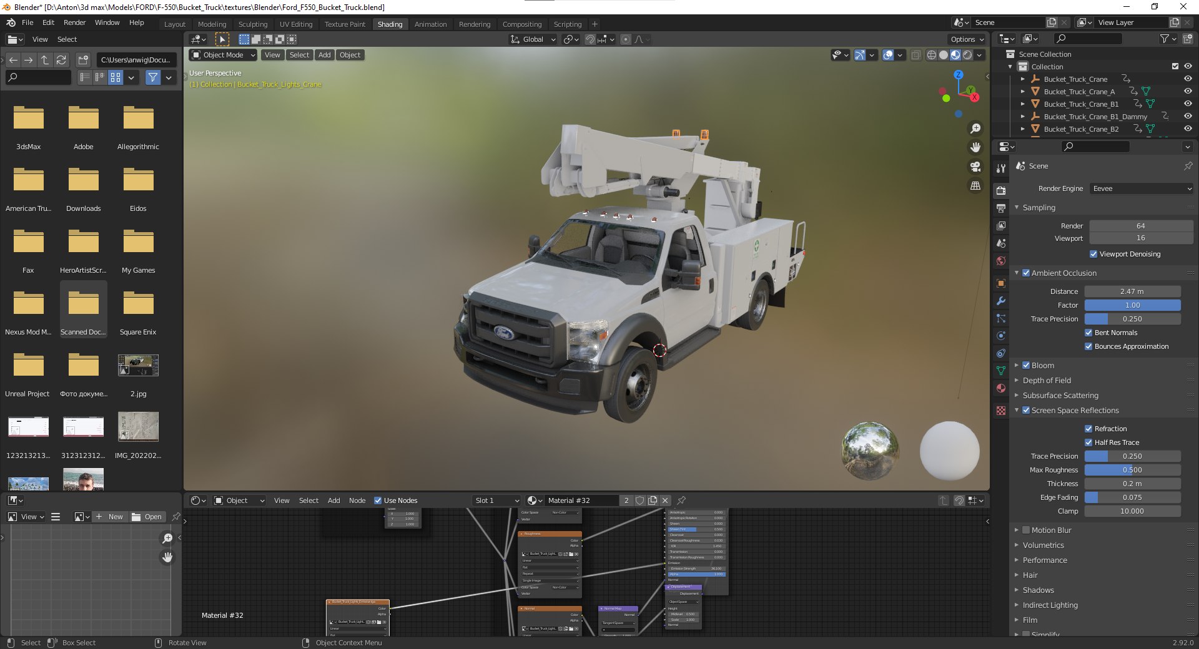
Task: Expand the Depth of Field panel
Action: pyautogui.click(x=1046, y=380)
